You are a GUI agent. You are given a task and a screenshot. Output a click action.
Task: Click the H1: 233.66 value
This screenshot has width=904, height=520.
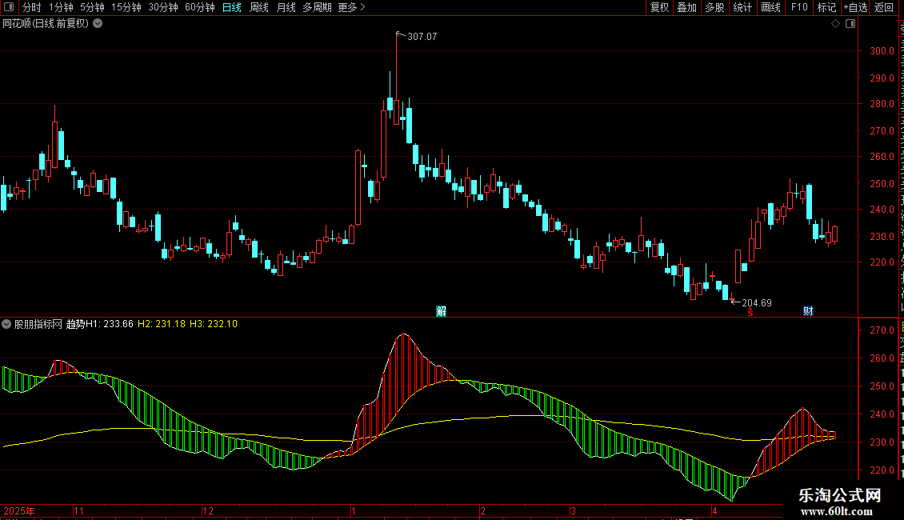[110, 324]
